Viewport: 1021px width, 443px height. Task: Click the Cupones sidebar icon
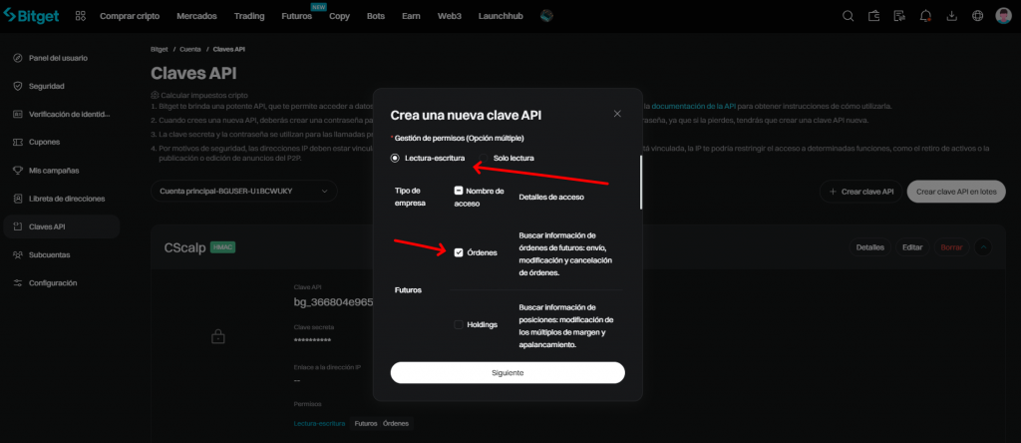(18, 142)
